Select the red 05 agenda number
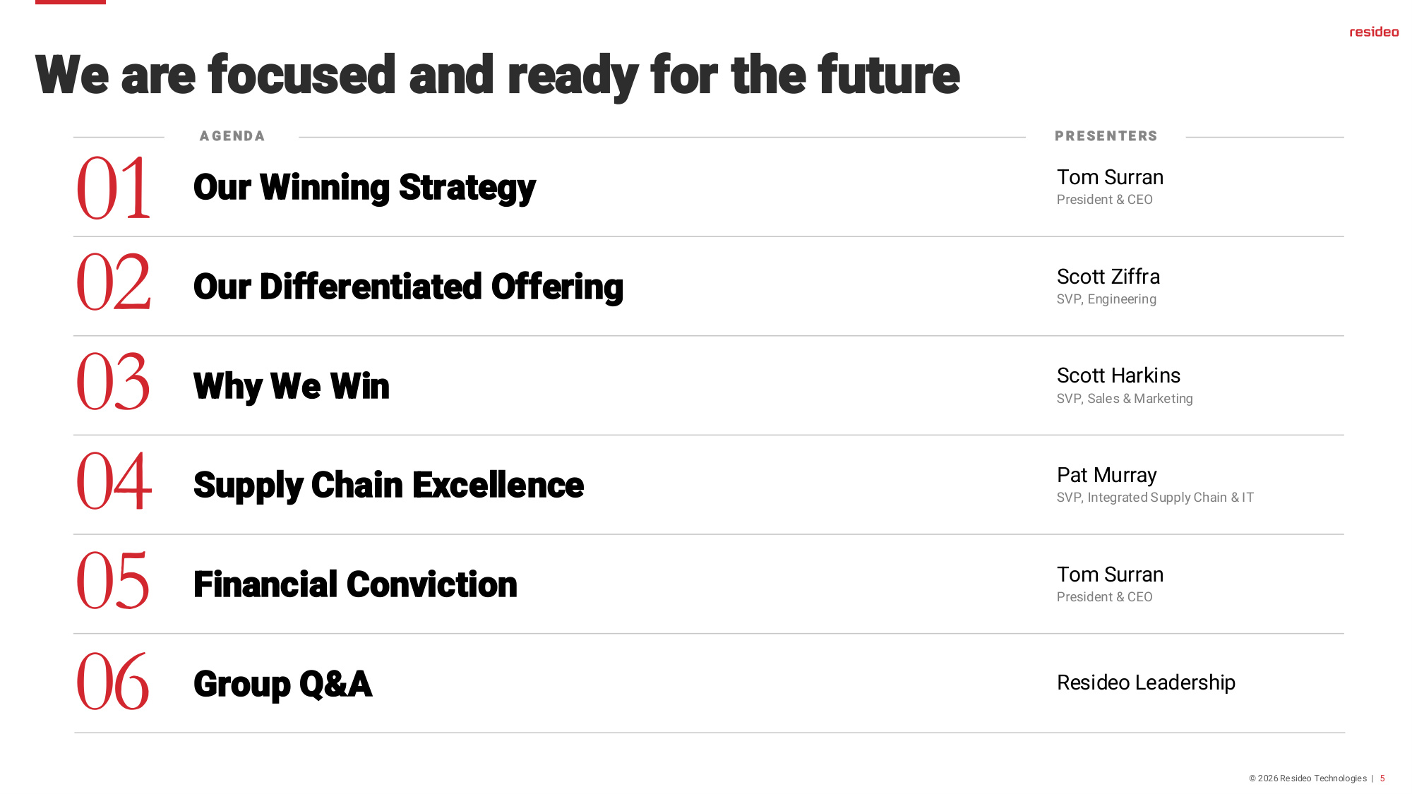Viewport: 1412px width, 794px height. point(114,580)
